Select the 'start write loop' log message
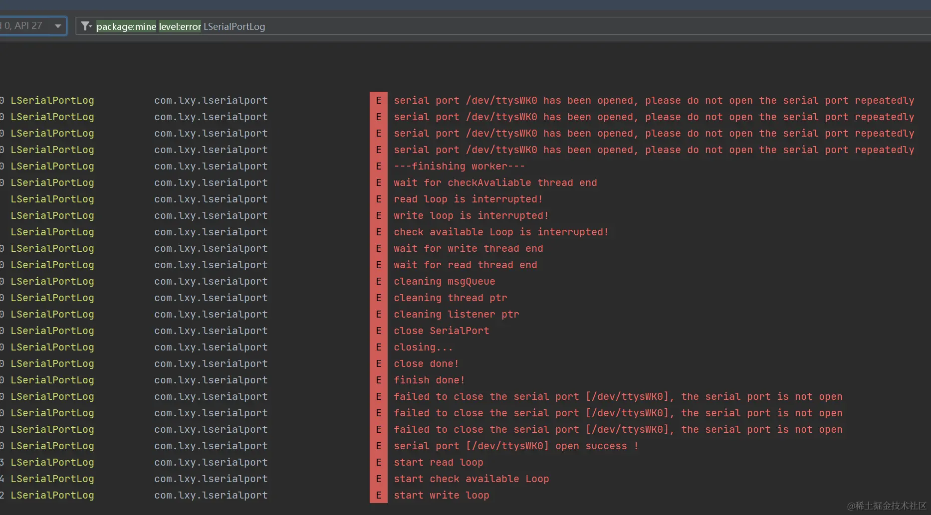The height and width of the screenshot is (515, 931). (x=442, y=495)
